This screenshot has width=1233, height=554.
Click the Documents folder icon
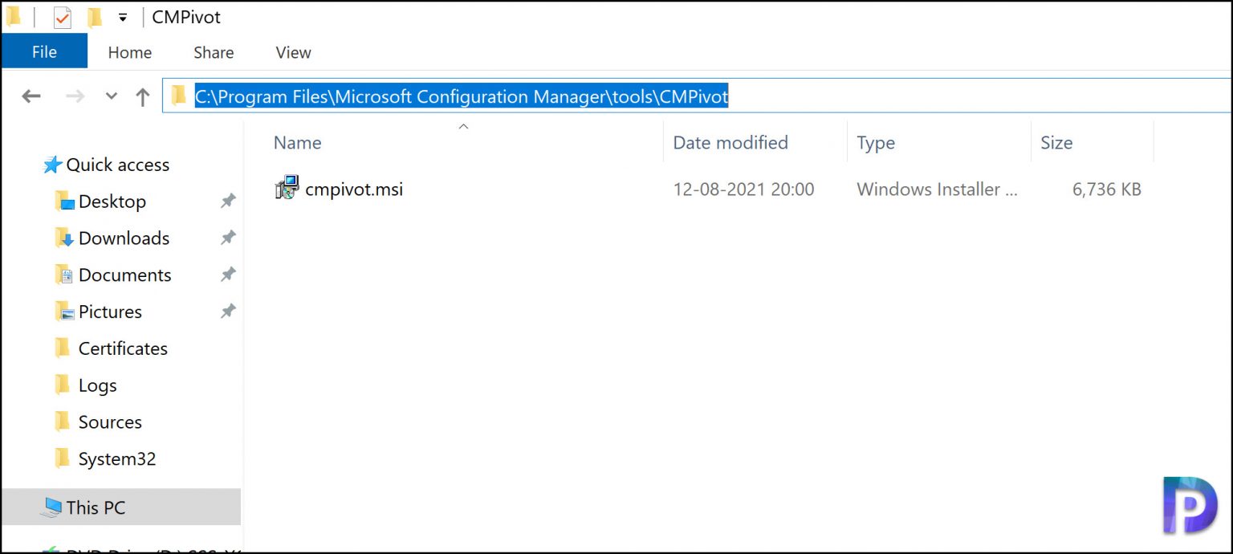(64, 275)
